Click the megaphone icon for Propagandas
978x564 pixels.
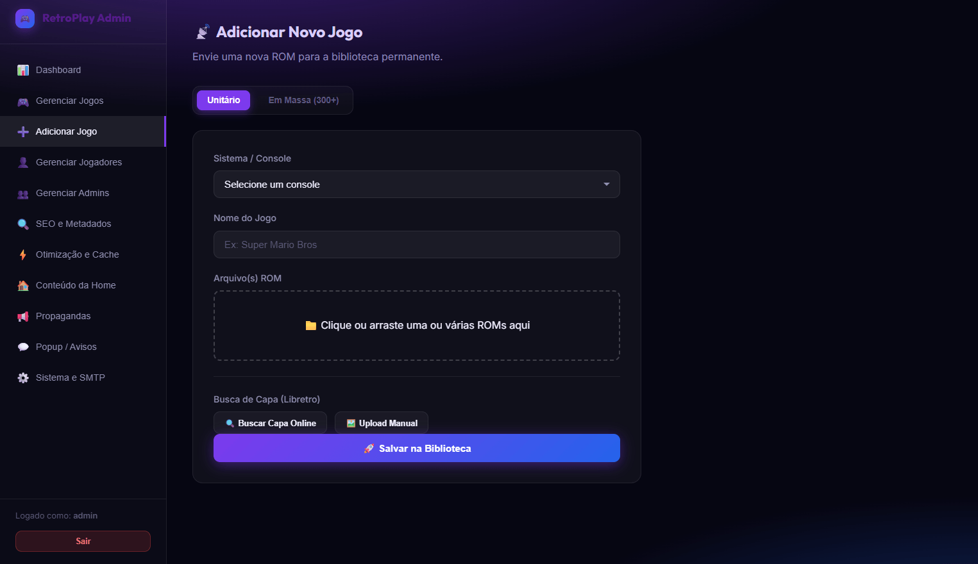click(x=23, y=317)
